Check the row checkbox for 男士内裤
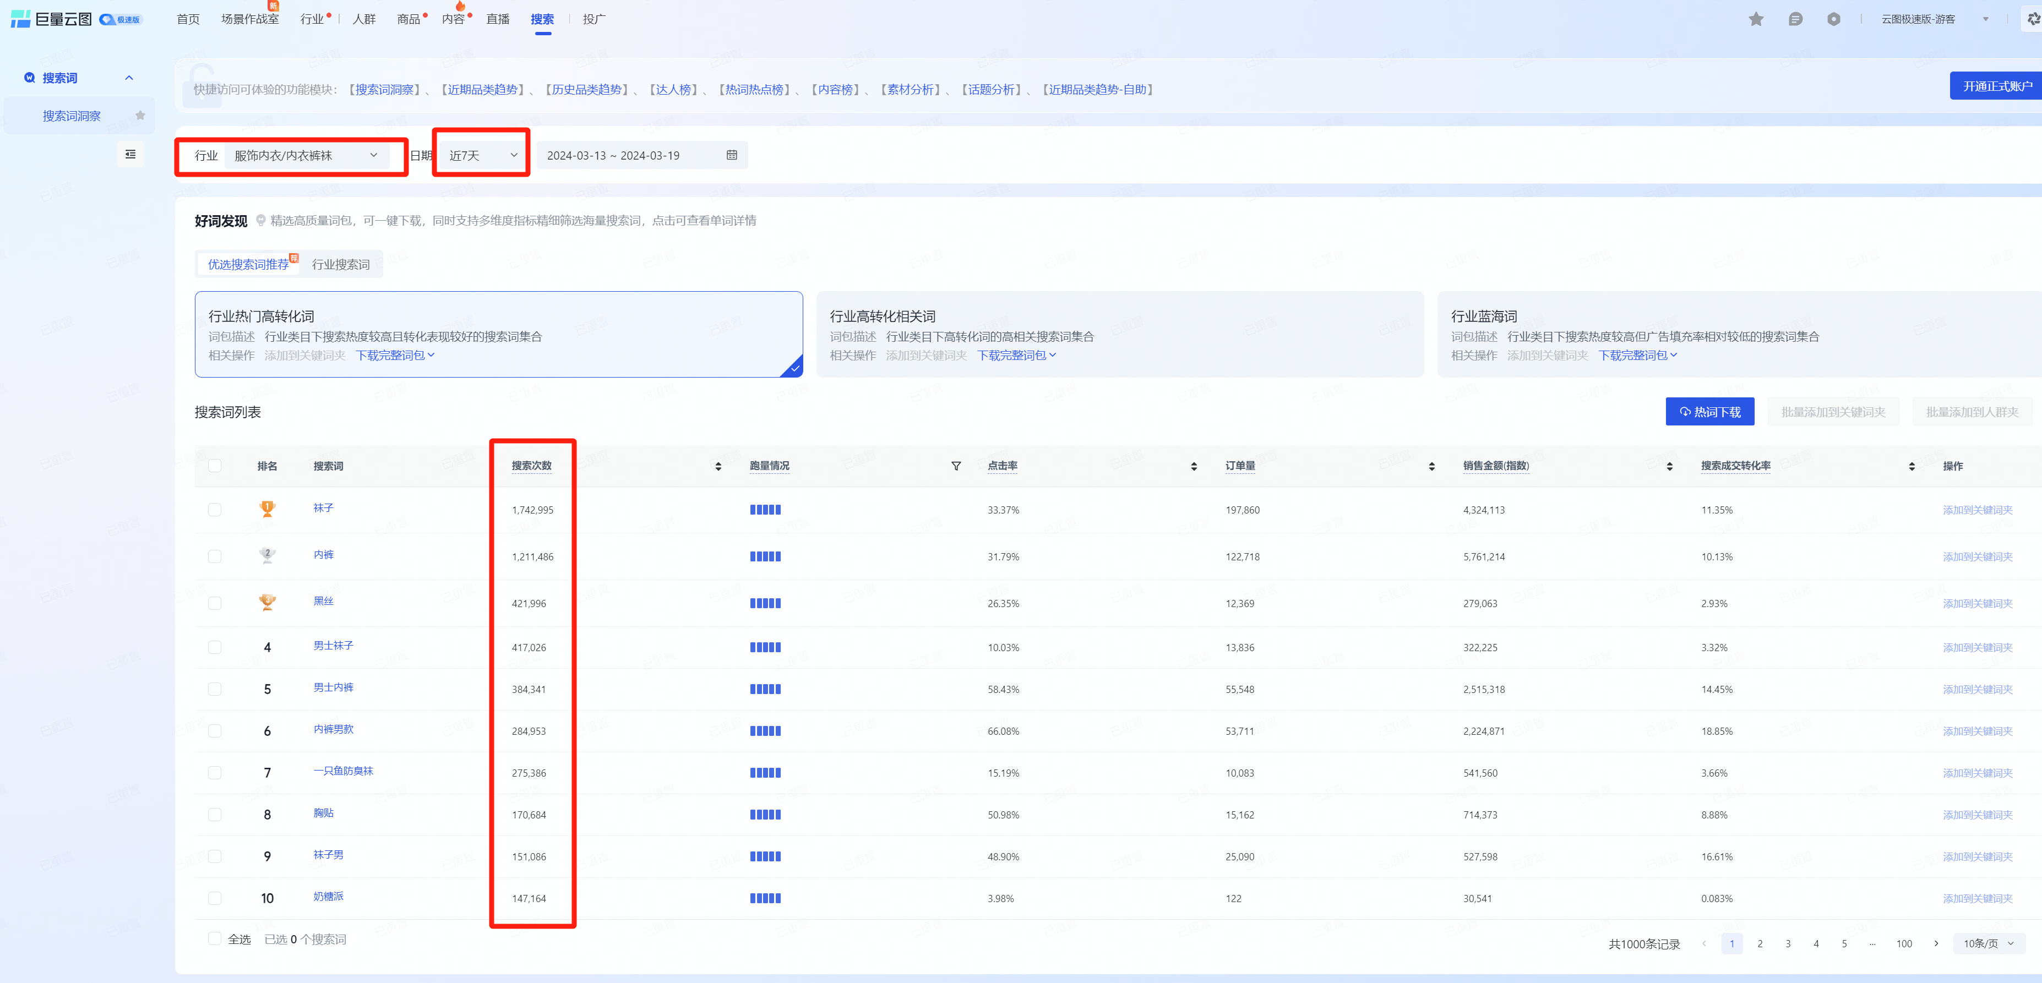The height and width of the screenshot is (983, 2042). coord(214,689)
